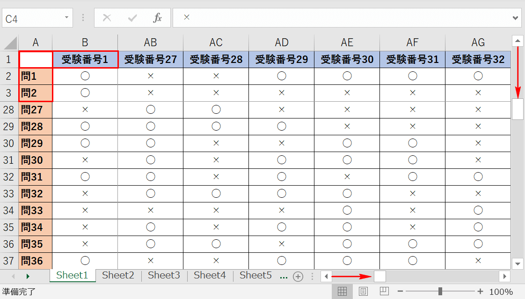Click the Enter checkmark icon

coord(132,18)
